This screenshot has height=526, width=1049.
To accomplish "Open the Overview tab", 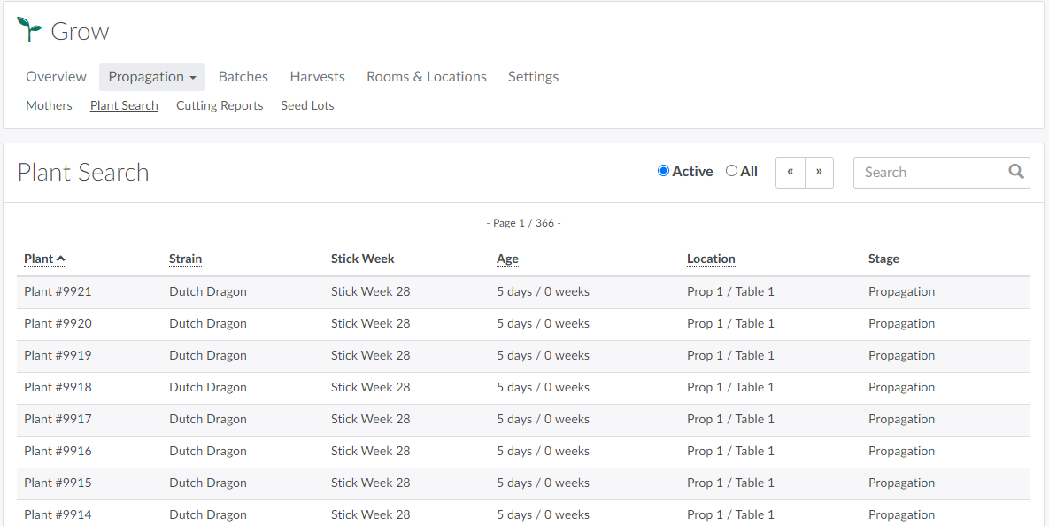I will [x=56, y=77].
